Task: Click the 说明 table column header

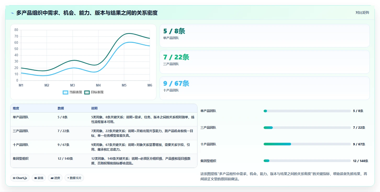Action: (94, 108)
